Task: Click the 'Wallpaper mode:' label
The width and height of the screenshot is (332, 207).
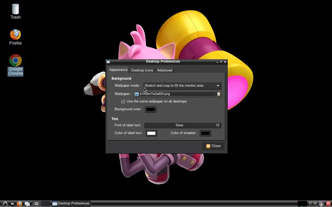Action: pos(127,86)
